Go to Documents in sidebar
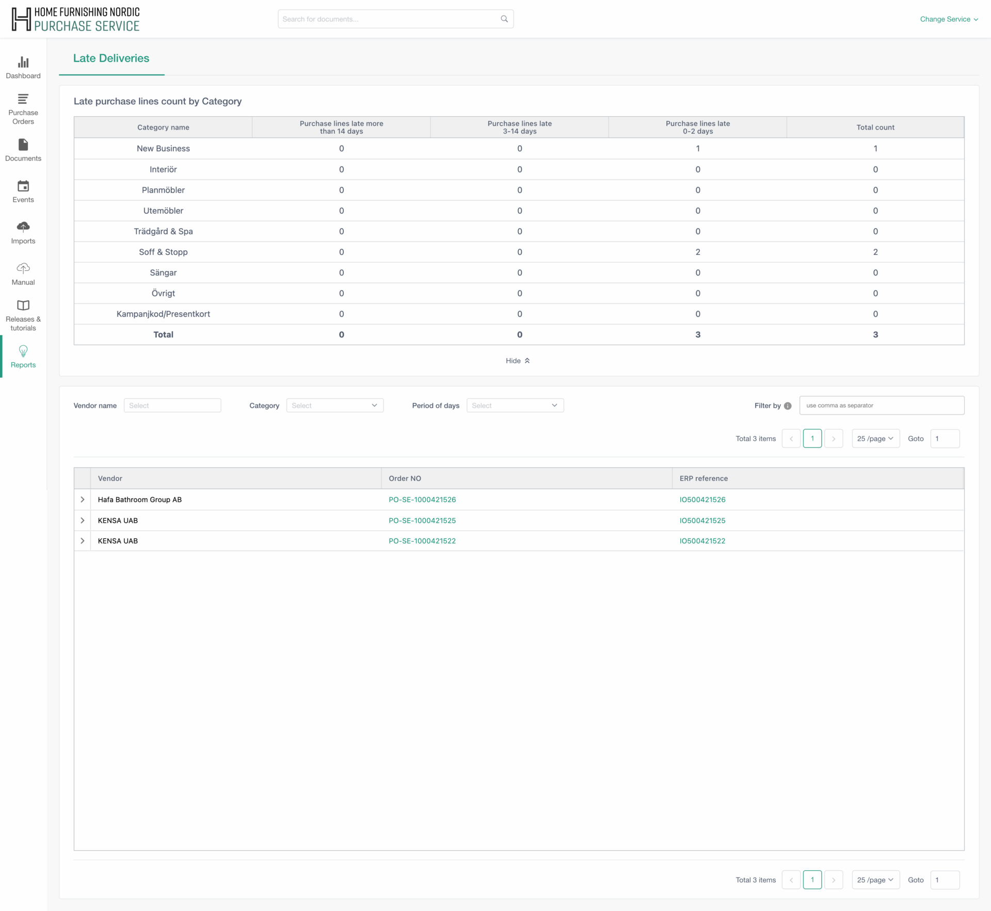This screenshot has width=991, height=911. click(x=23, y=150)
